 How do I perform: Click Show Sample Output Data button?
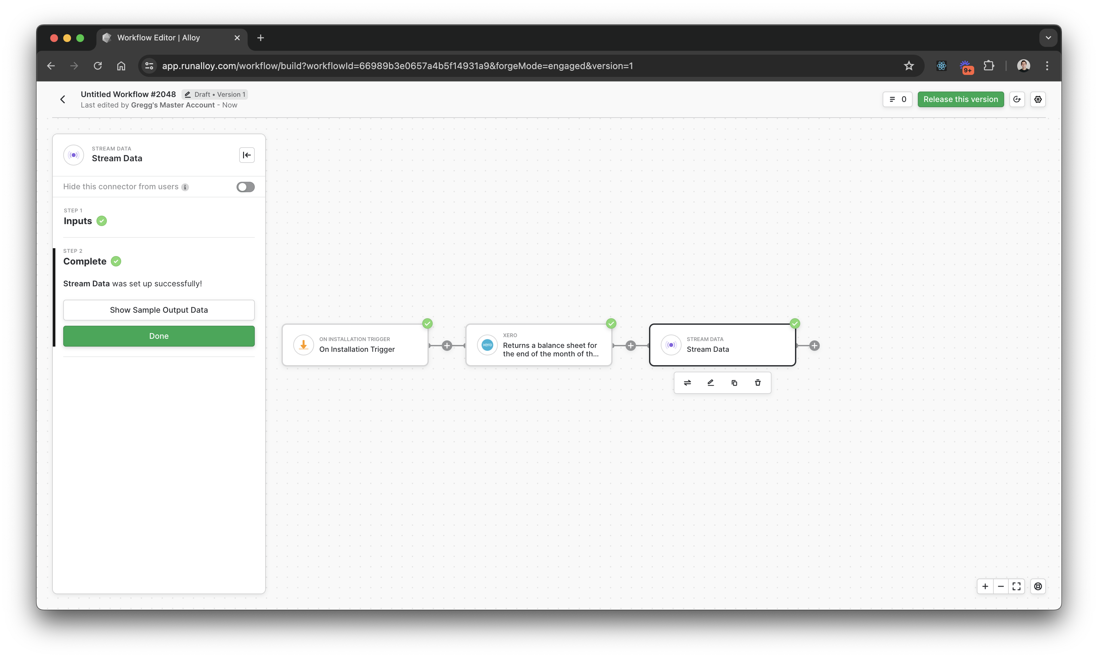click(x=159, y=310)
